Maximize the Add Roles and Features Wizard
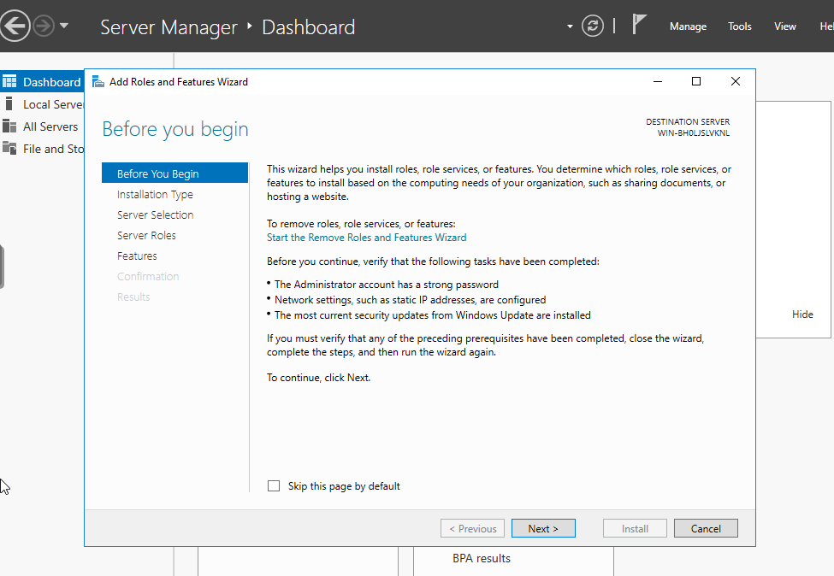The image size is (834, 576). click(695, 81)
